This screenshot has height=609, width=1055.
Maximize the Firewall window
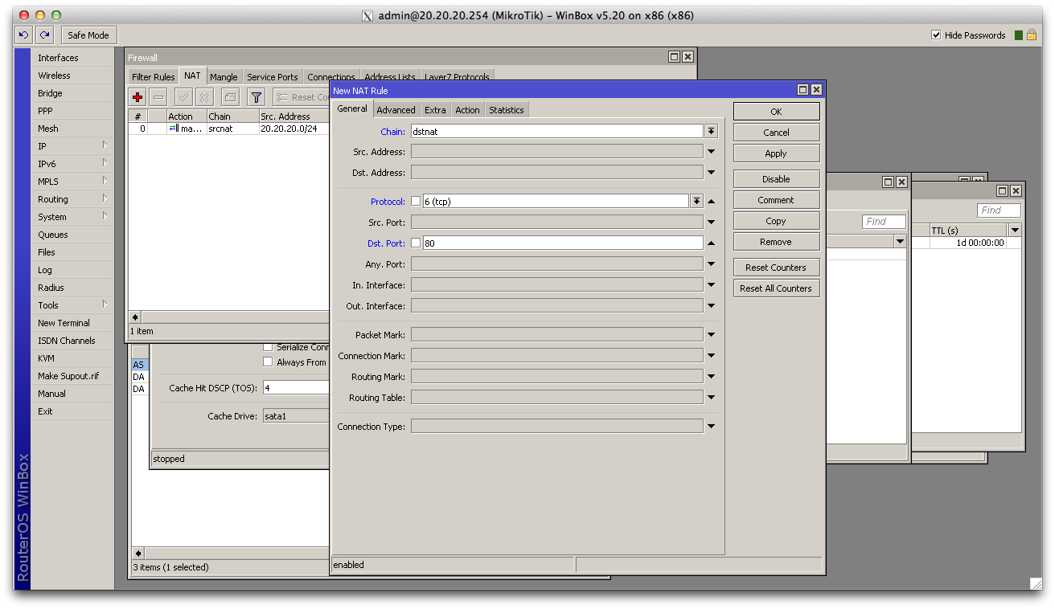[x=674, y=57]
